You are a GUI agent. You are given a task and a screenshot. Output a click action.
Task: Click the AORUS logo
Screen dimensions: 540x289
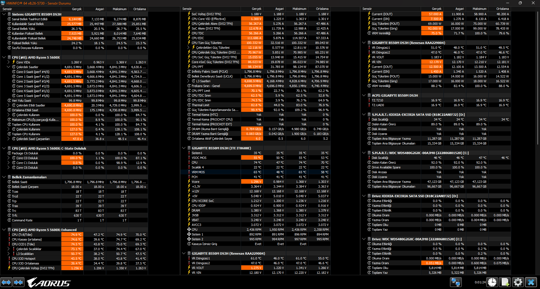click(49, 282)
